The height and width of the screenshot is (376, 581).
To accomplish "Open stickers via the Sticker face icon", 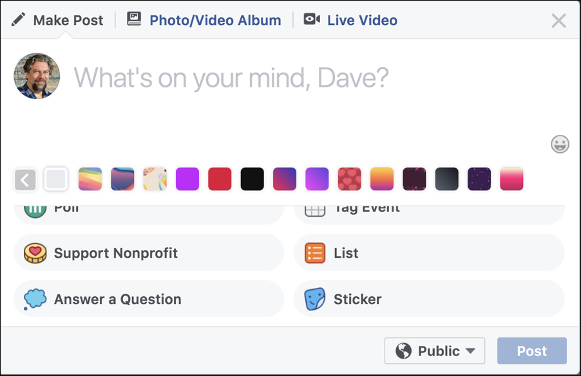I will tap(315, 298).
